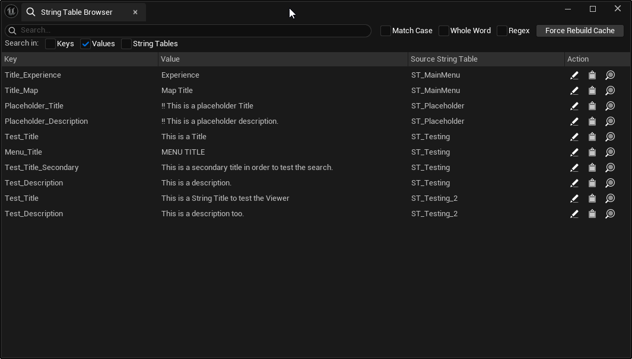Close the String Table Browser tab
632x359 pixels.
[135, 12]
